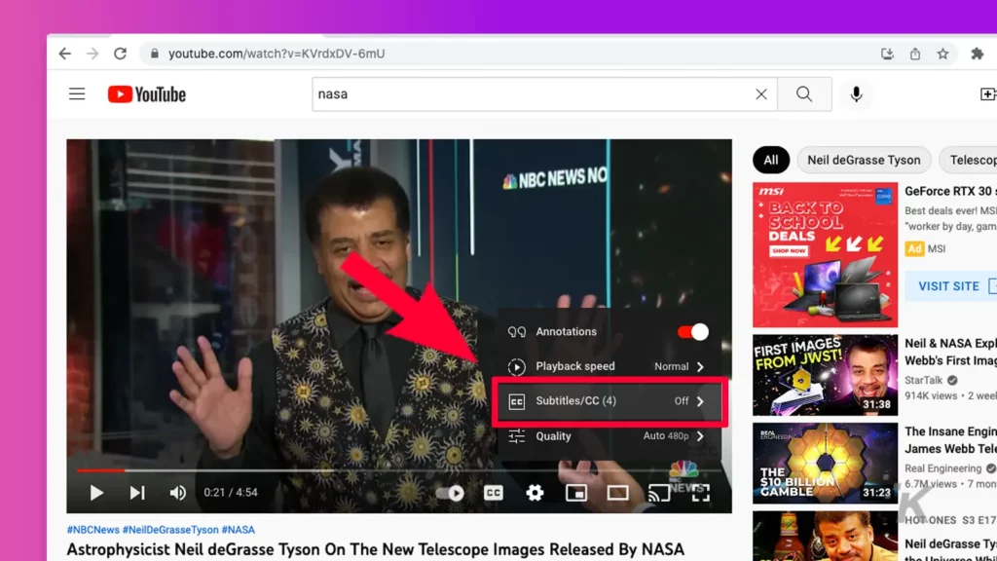This screenshot has height=561, width=997.
Task: Open First Images From JWST video thumbnail
Action: click(826, 375)
